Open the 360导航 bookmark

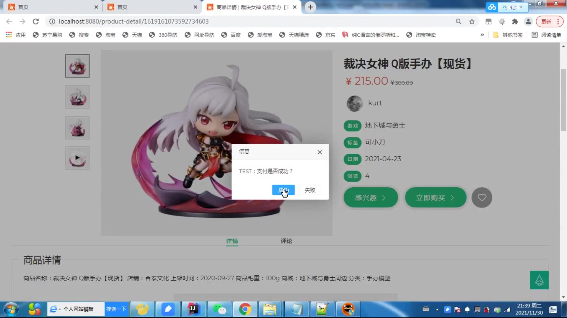tap(163, 35)
